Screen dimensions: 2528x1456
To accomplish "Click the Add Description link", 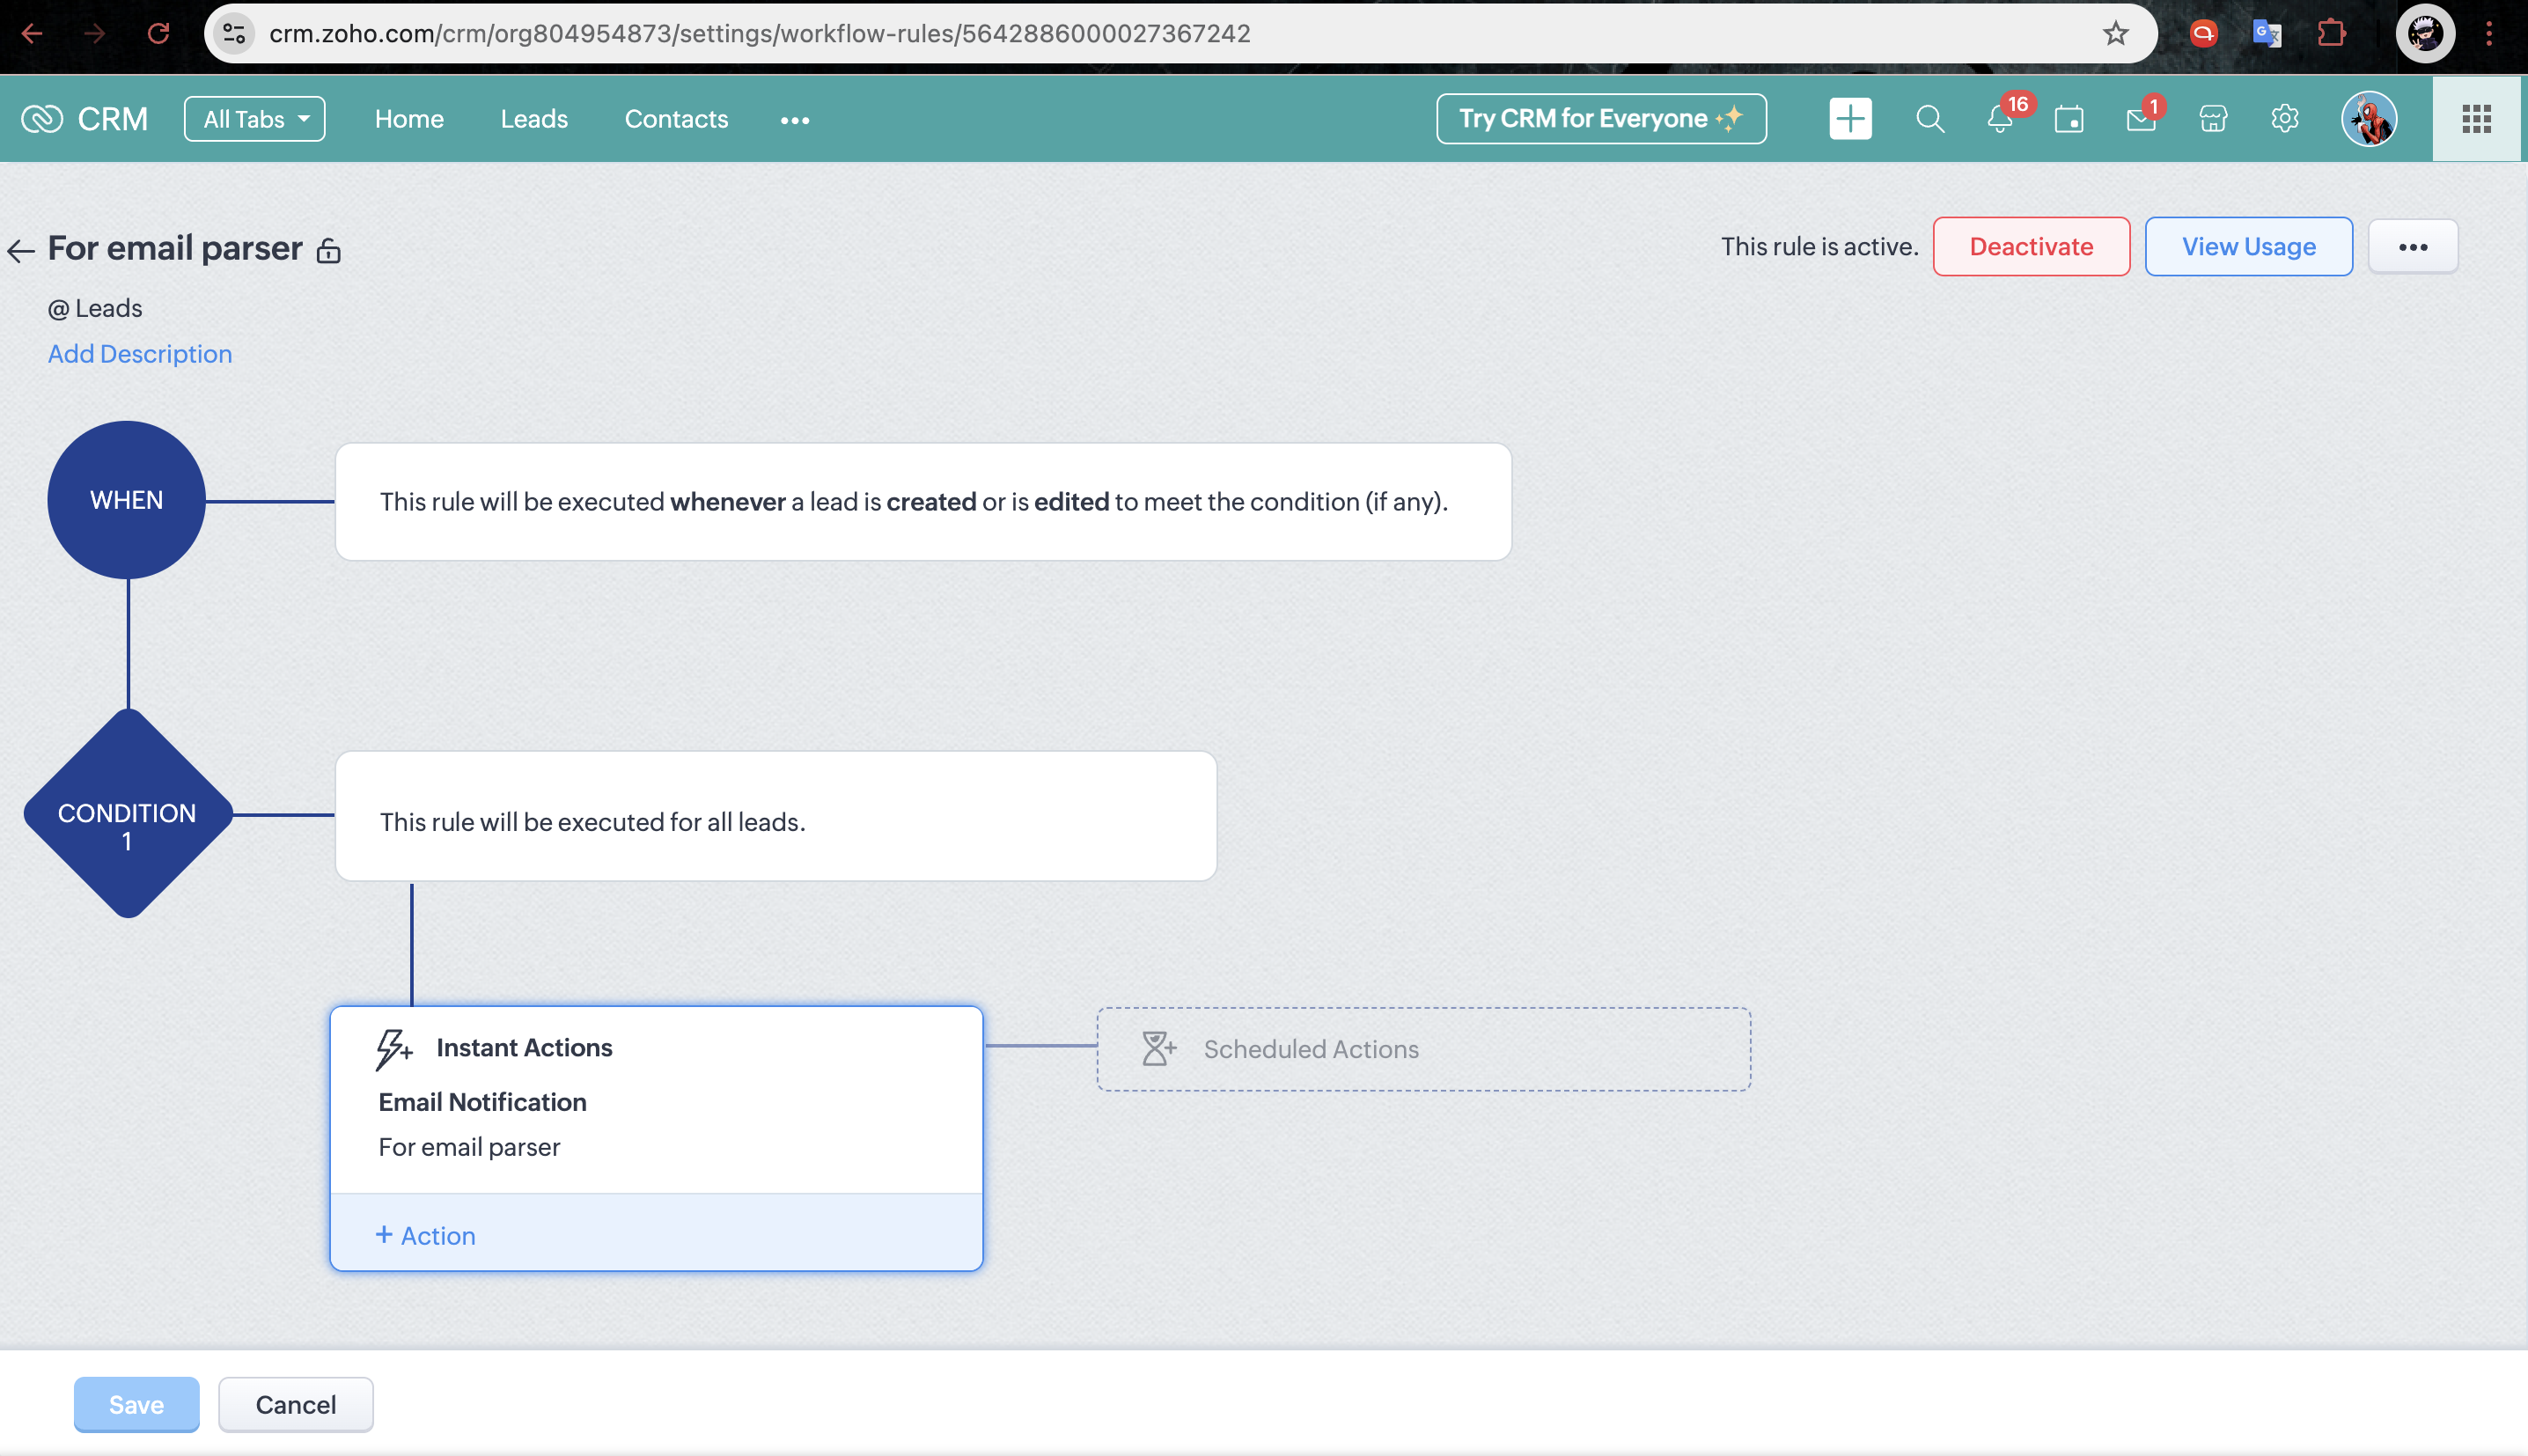I will click(140, 354).
